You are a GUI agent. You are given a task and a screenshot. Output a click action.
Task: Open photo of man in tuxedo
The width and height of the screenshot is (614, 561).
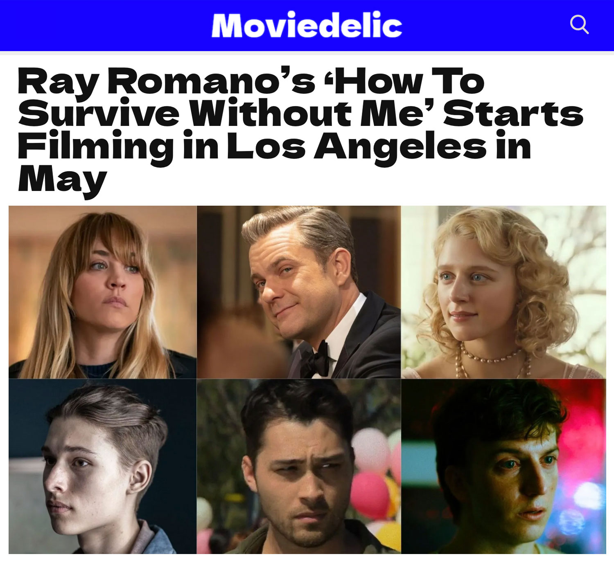point(299,292)
